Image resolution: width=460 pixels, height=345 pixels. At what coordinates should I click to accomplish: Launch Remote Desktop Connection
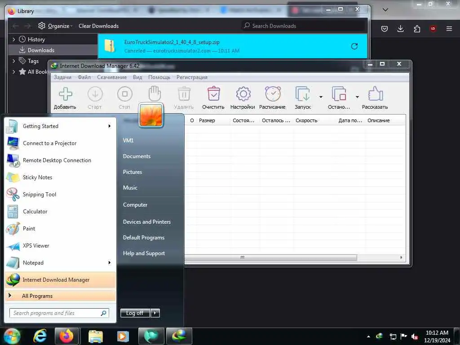[61, 160]
